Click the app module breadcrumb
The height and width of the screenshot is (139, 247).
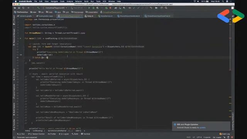pyautogui.click(x=34, y=12)
